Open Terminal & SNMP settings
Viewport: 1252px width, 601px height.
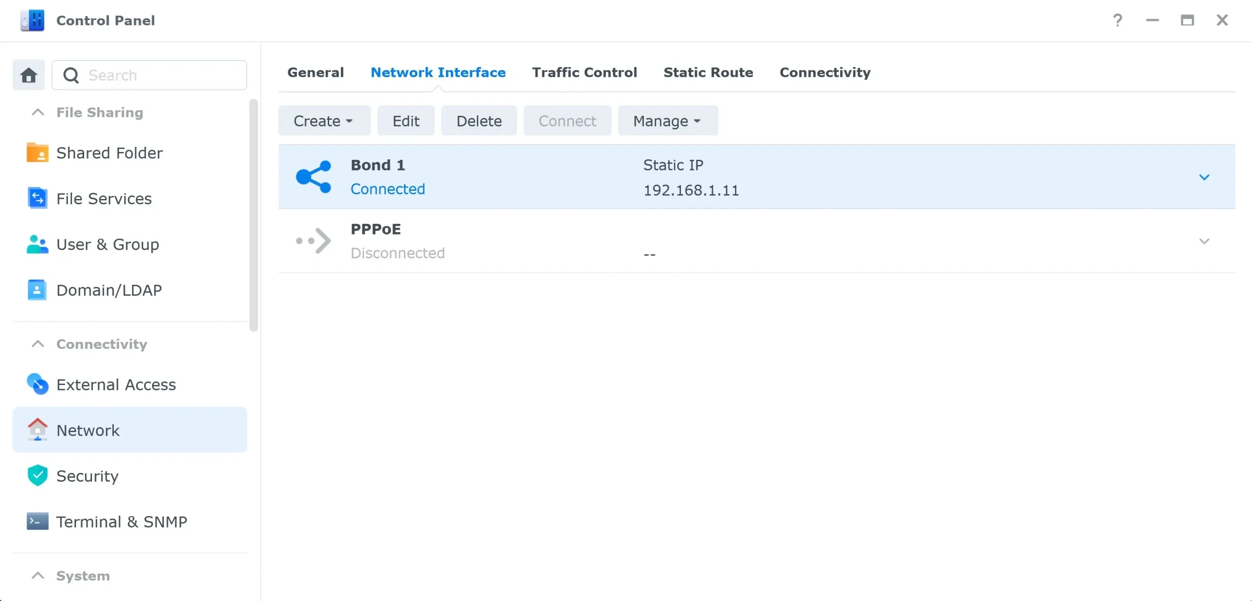(122, 521)
